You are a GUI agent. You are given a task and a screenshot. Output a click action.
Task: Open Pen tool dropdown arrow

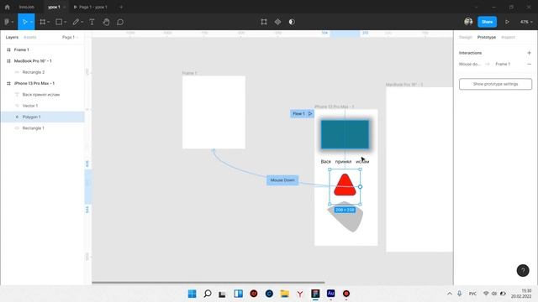pos(82,22)
